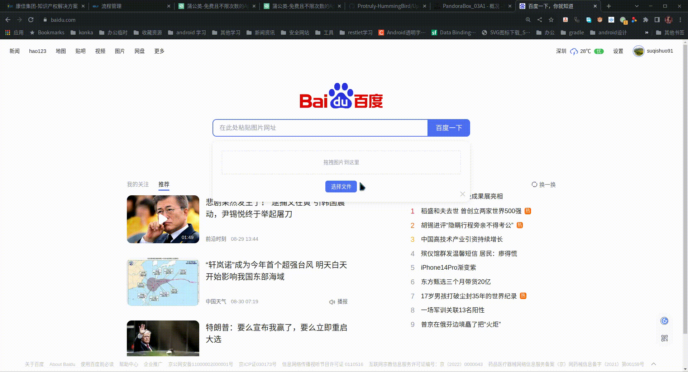Open the 新闻 link in Baidu nav
The image size is (688, 372).
point(14,51)
